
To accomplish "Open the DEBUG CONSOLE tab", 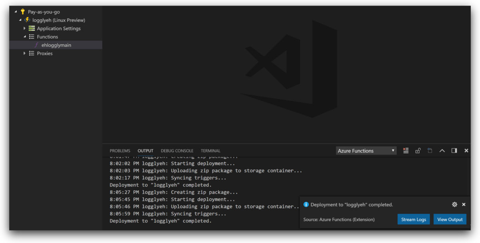I will tap(177, 150).
